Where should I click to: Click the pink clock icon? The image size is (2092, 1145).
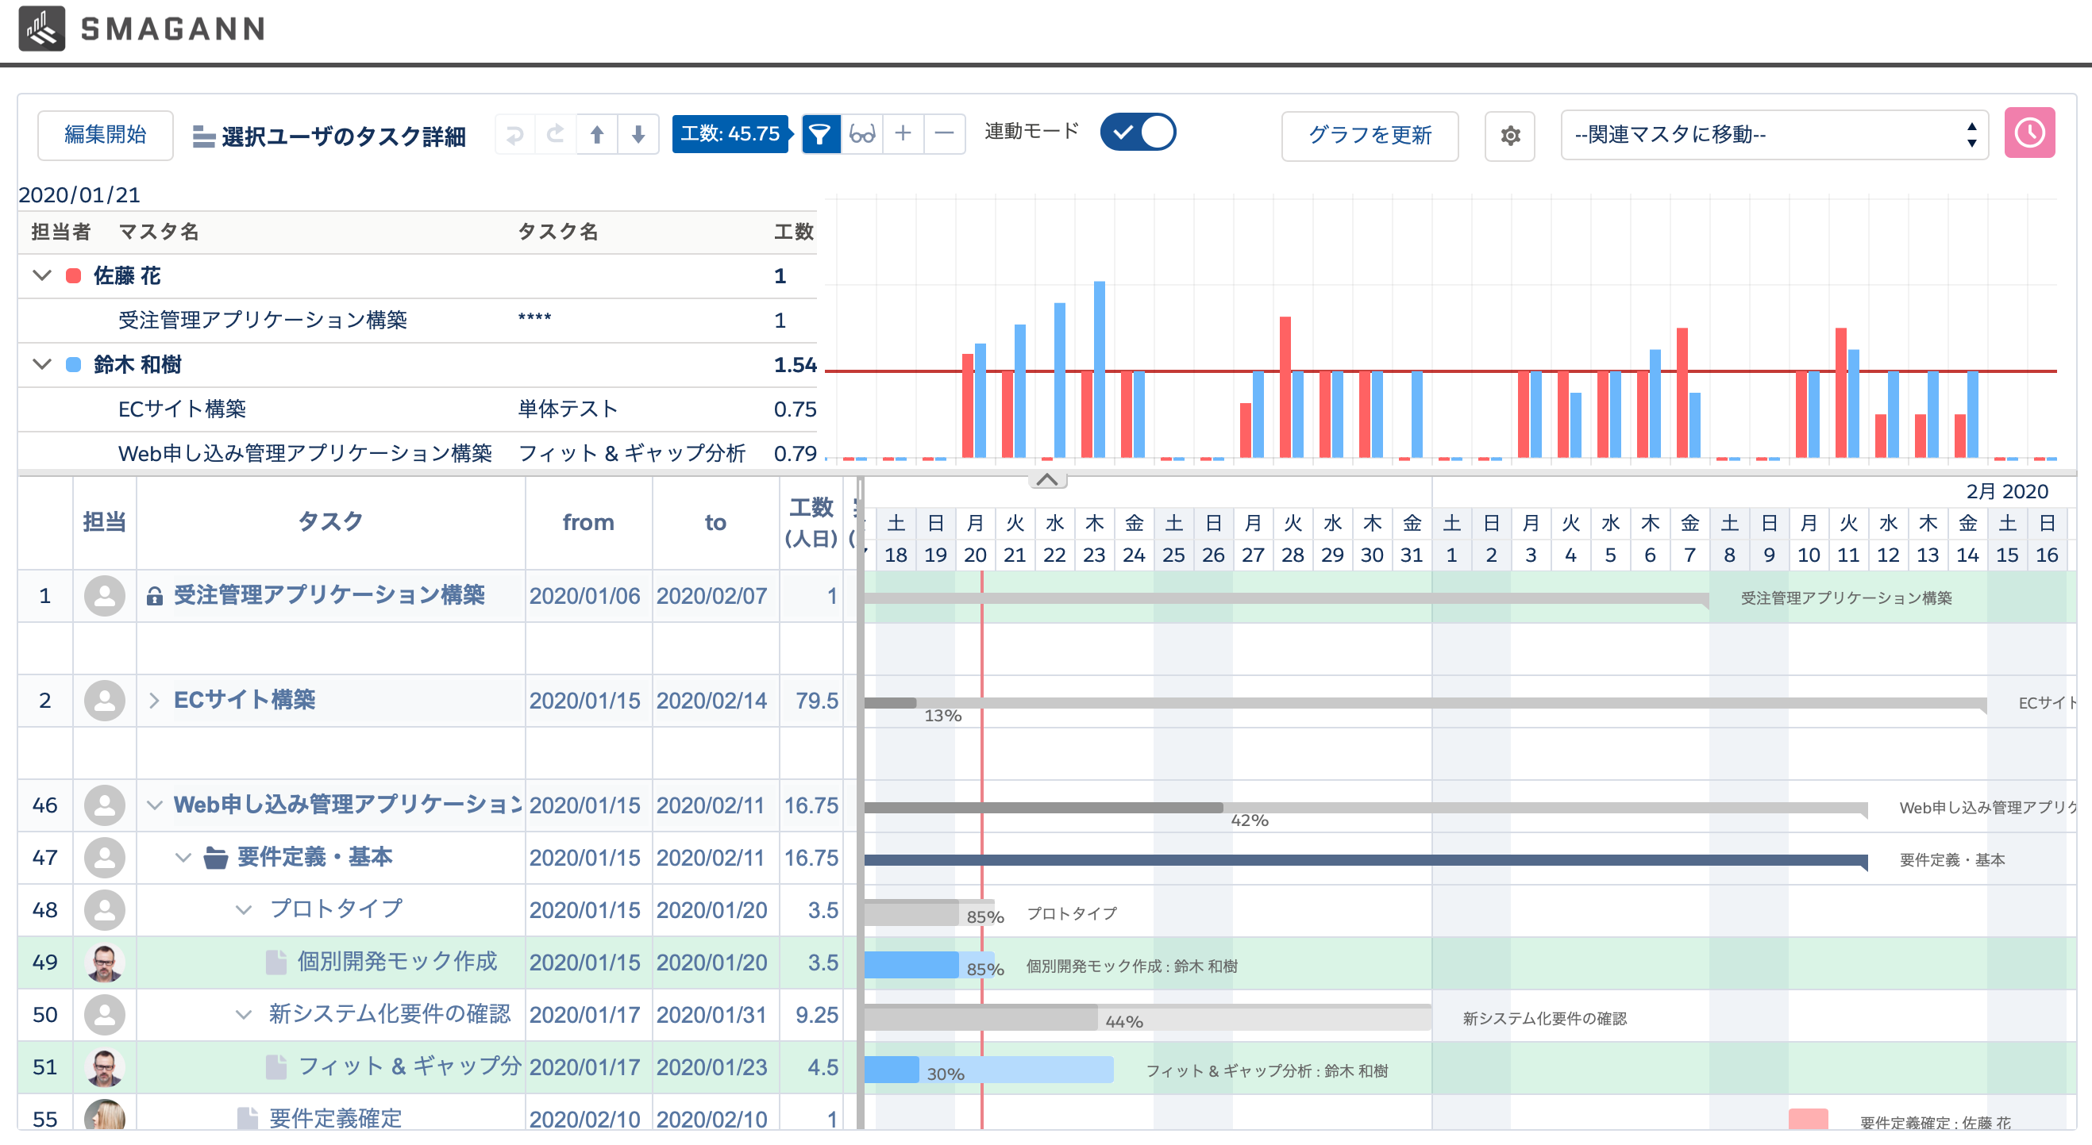pyautogui.click(x=2028, y=133)
